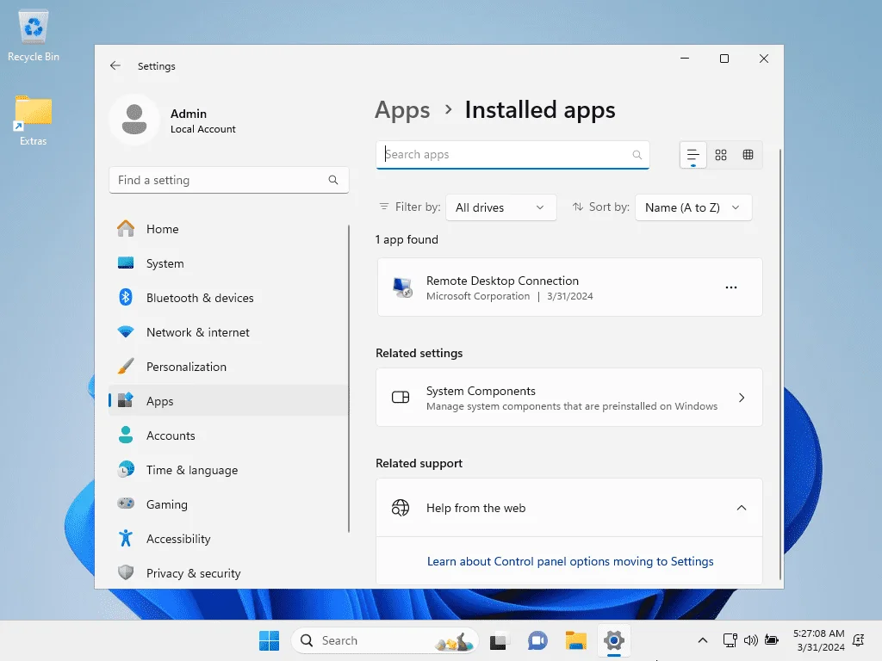Click the network tray icon
This screenshot has width=882, height=661.
(730, 640)
